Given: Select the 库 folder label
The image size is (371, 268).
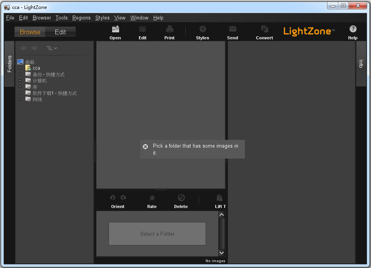Looking at the screenshot, I should [x=35, y=87].
